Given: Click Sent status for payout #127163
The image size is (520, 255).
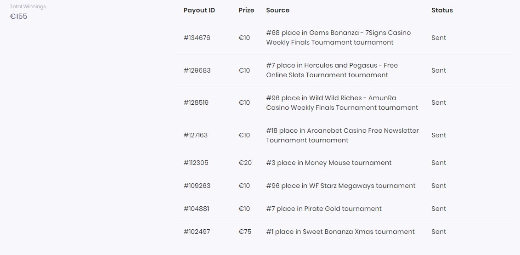Looking at the screenshot, I should click(439, 135).
